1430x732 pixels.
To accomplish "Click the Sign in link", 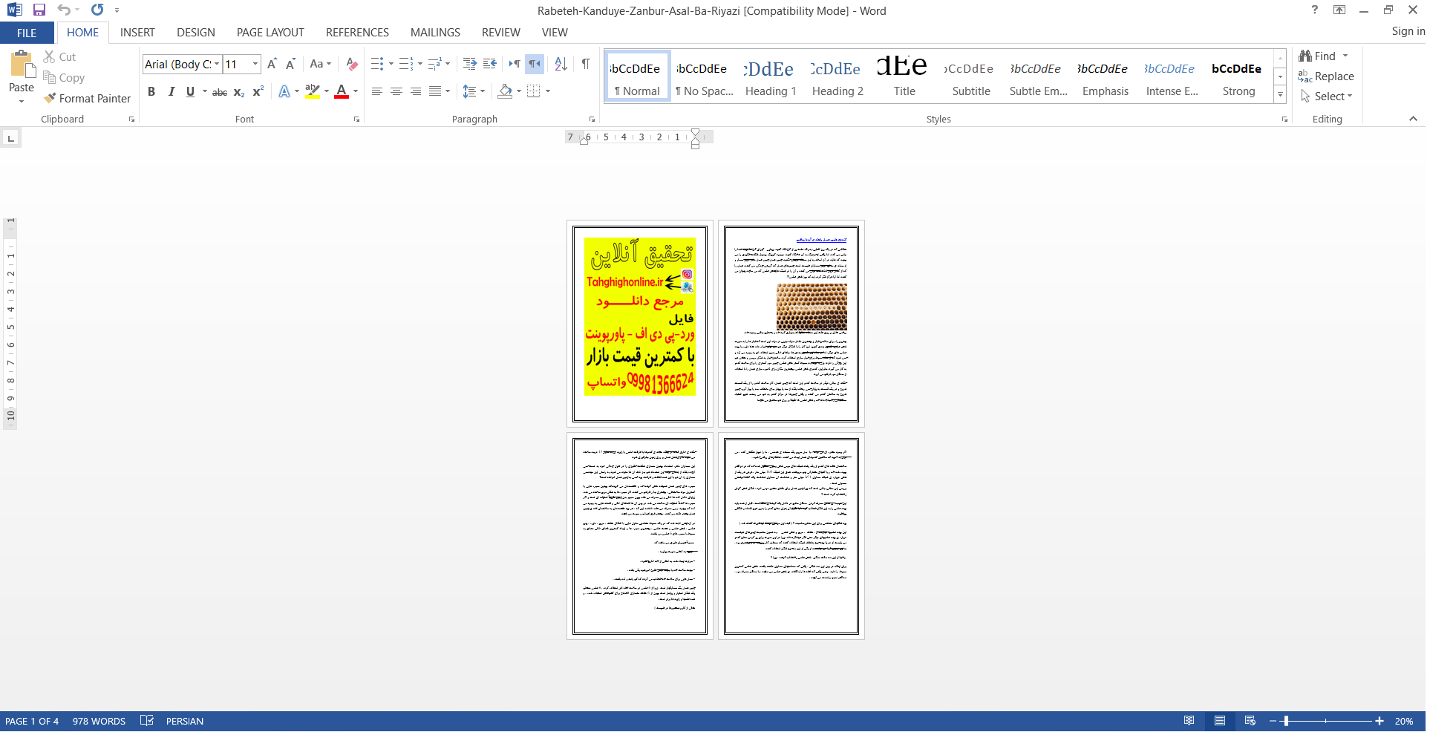I will [x=1408, y=31].
